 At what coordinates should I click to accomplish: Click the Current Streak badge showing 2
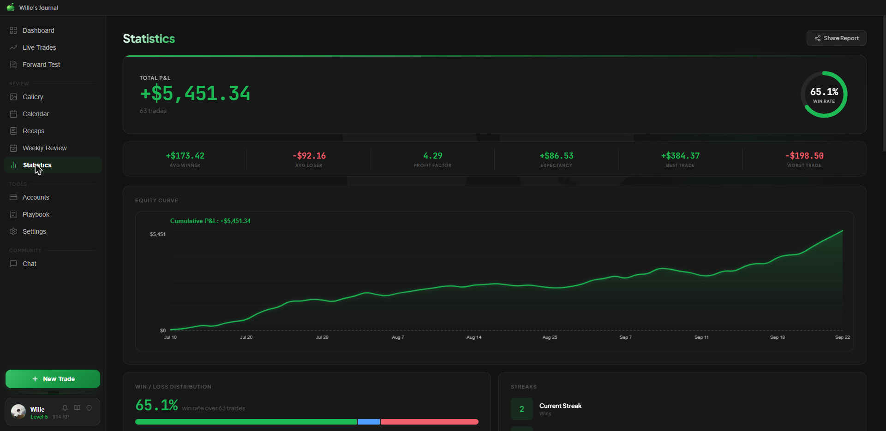click(x=522, y=409)
